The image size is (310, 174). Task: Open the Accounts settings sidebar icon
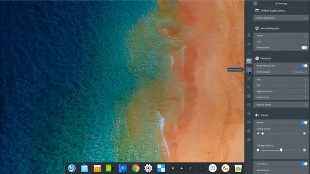(249, 35)
